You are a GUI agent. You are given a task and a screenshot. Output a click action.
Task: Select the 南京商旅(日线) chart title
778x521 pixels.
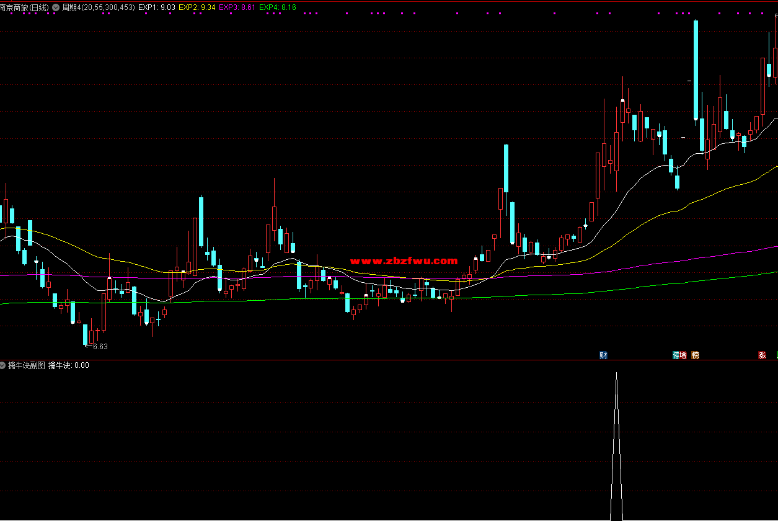click(x=24, y=7)
